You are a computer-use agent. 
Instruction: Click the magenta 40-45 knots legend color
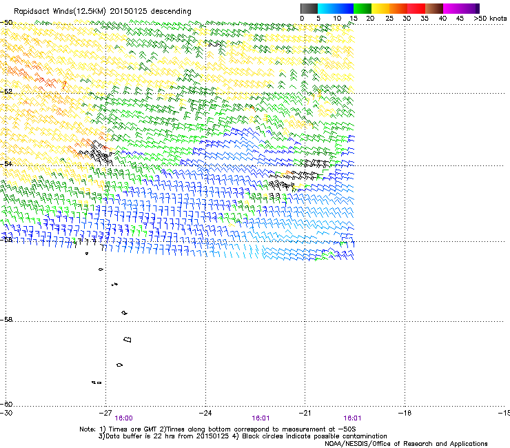tap(452, 8)
